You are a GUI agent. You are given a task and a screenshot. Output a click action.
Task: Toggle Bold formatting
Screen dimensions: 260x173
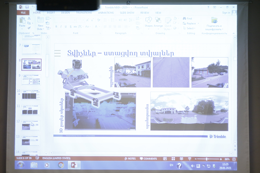click(x=56, y=27)
